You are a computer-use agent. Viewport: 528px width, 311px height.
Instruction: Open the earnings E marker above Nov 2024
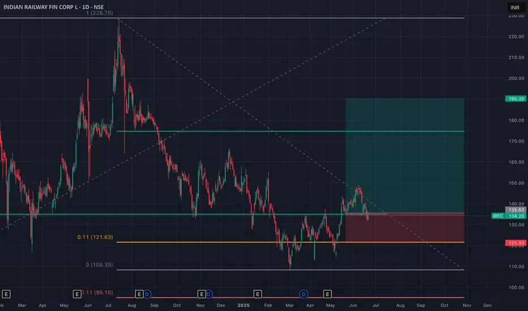[201, 294]
